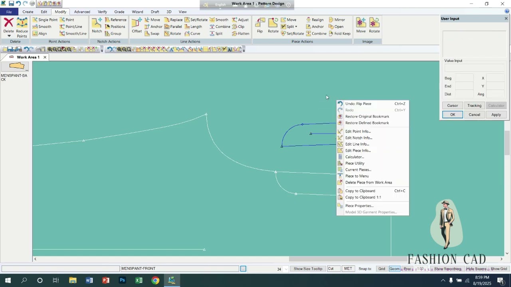Viewport: 511px width, 287px height.
Task: Select the line Combine tool
Action: (220, 27)
